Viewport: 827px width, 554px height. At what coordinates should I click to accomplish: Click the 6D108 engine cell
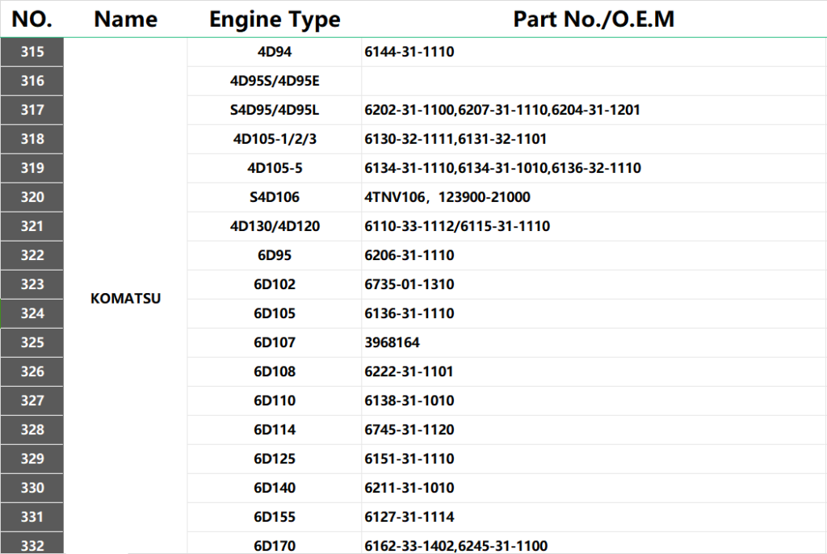(x=275, y=371)
